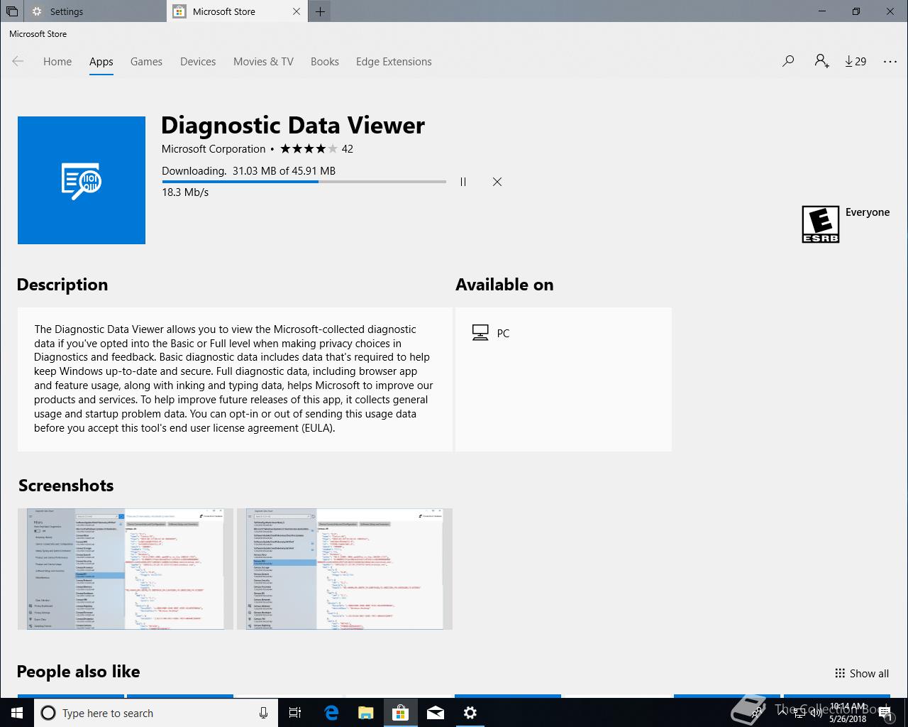The image size is (908, 727).
Task: Open the See more ellipsis menu
Action: click(890, 62)
